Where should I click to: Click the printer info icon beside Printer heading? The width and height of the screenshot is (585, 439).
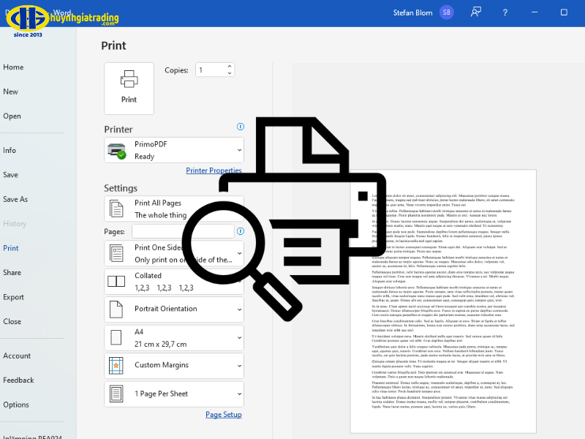click(241, 127)
